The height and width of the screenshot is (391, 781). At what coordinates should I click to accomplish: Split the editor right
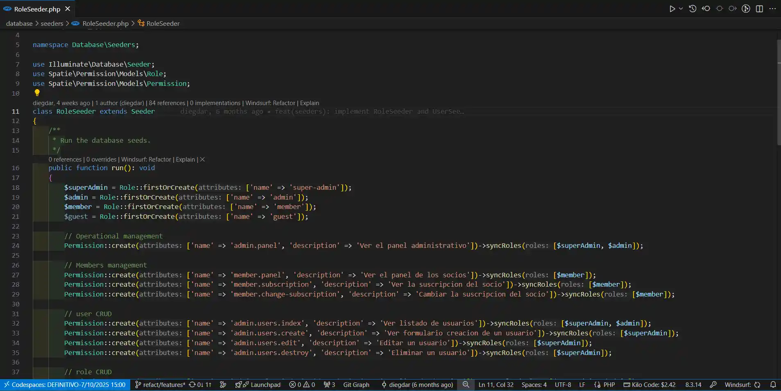click(x=759, y=9)
